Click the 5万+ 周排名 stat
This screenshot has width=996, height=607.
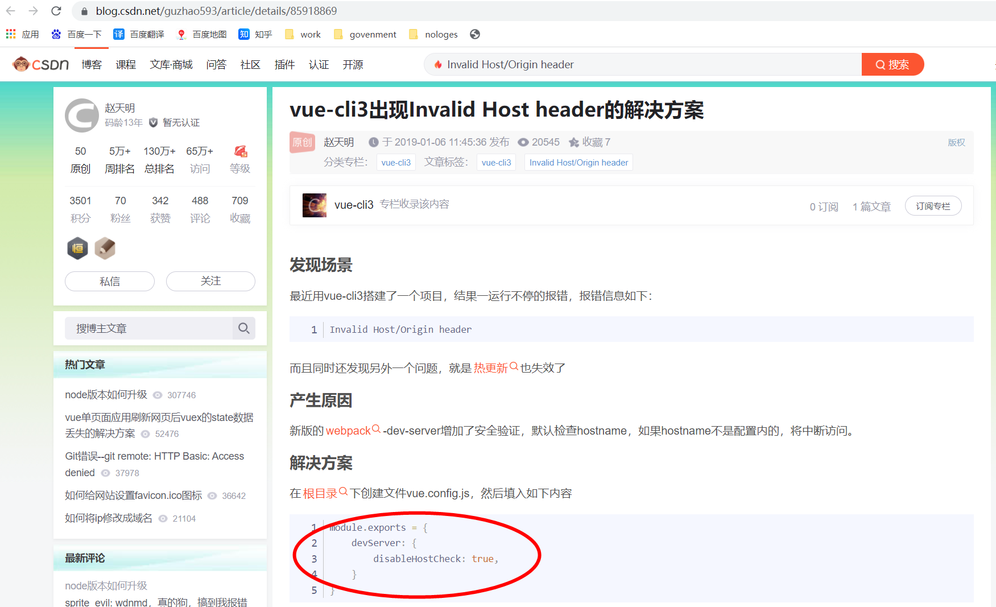click(120, 160)
